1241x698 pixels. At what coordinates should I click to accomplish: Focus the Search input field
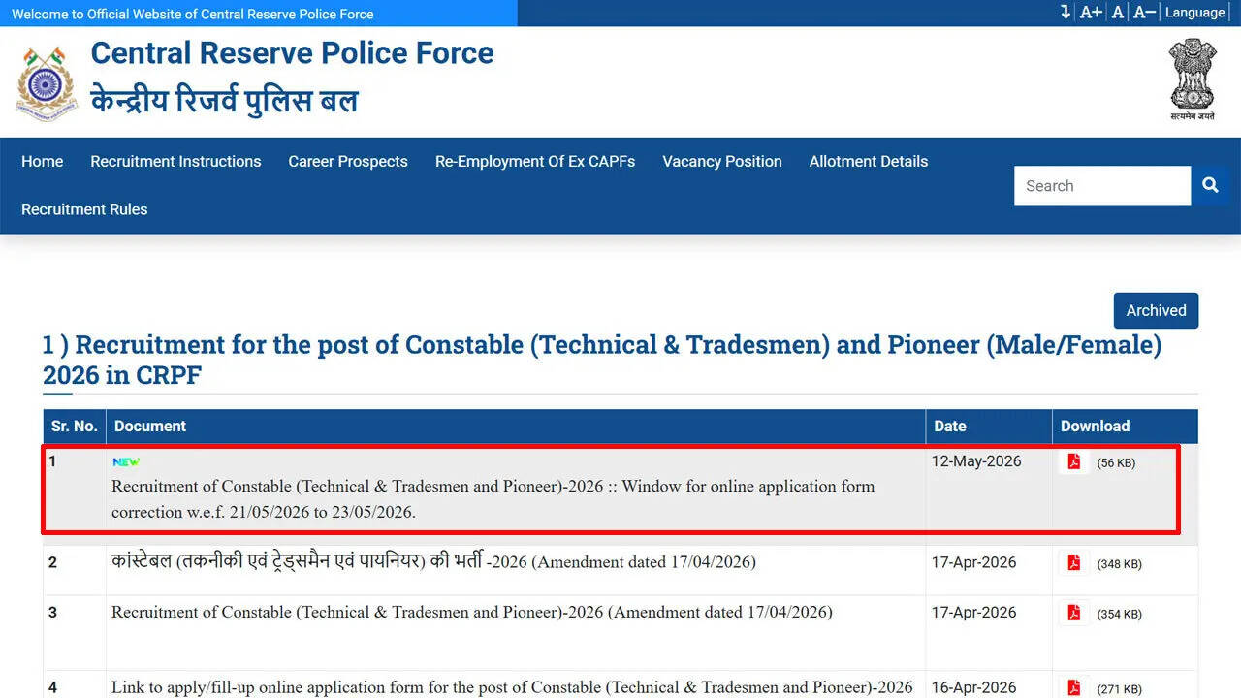click(1102, 185)
